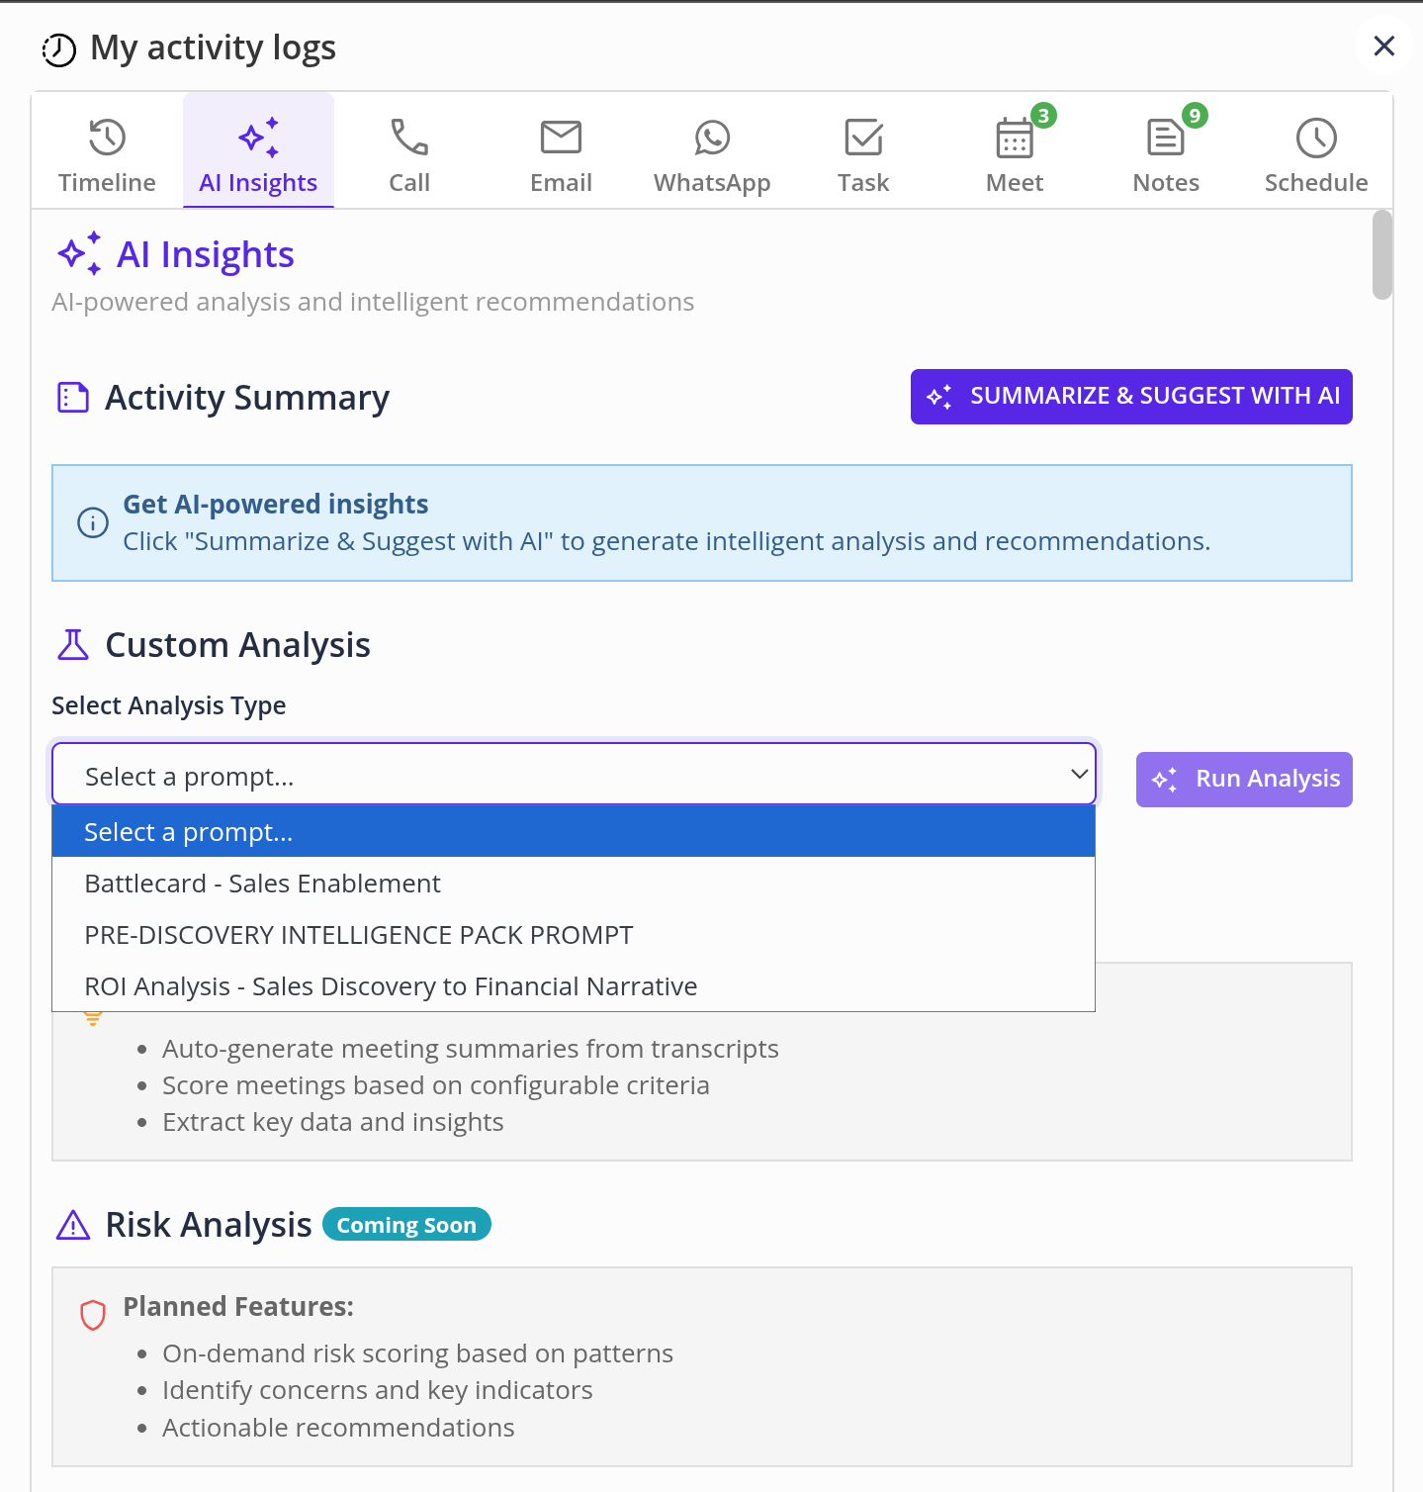This screenshot has width=1423, height=1492.
Task: Open the Timeline history icon tab
Action: point(107,139)
